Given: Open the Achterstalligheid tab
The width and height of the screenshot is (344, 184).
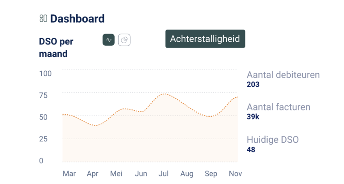Looking at the screenshot, I should point(205,39).
